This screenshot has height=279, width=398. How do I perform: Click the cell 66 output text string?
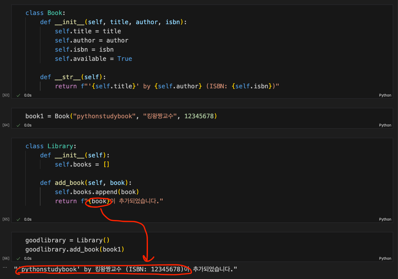(x=126, y=270)
